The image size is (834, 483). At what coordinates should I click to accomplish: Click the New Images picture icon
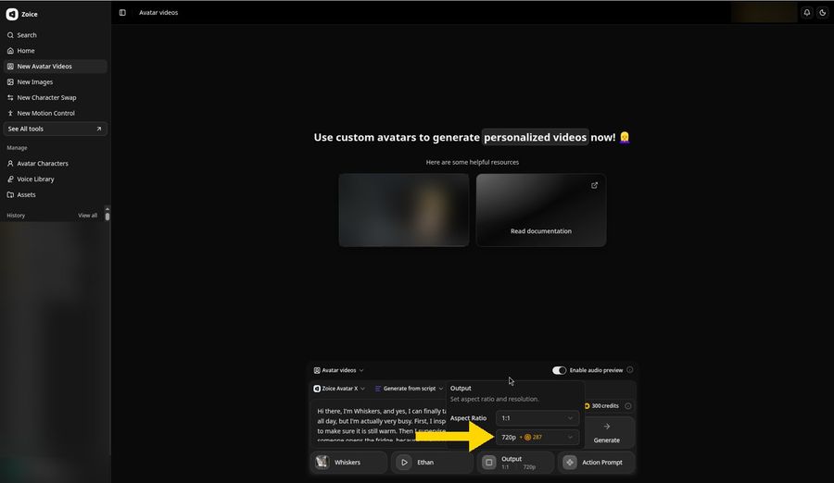[10, 81]
